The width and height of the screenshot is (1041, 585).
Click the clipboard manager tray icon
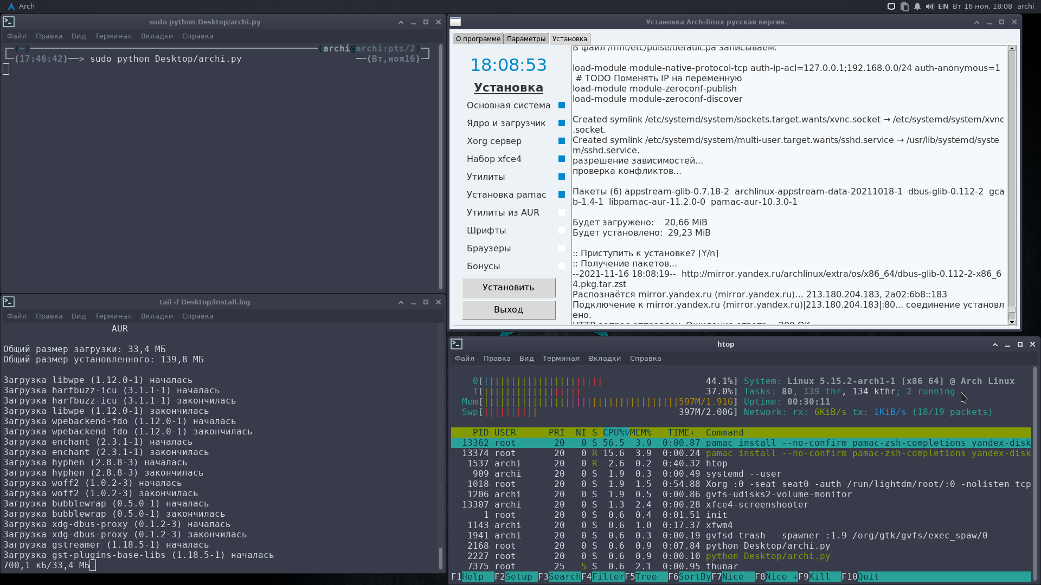coord(904,6)
